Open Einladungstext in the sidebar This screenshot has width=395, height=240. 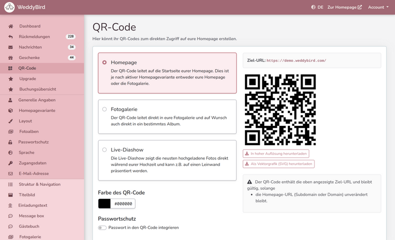point(42,205)
